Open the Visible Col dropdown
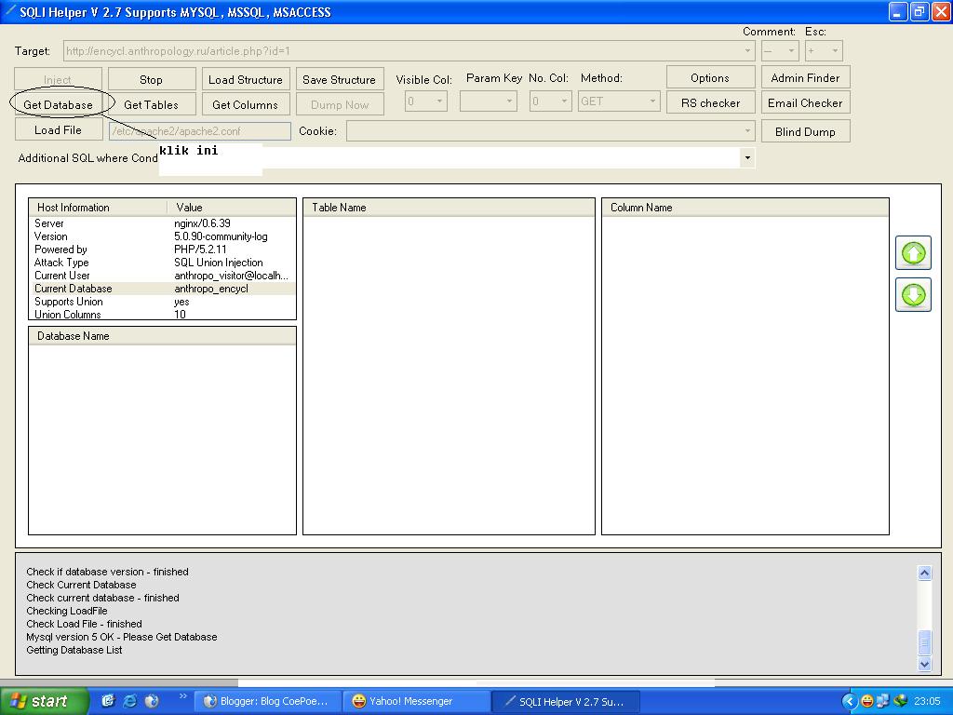Viewport: 953px width, 715px height. click(x=440, y=101)
